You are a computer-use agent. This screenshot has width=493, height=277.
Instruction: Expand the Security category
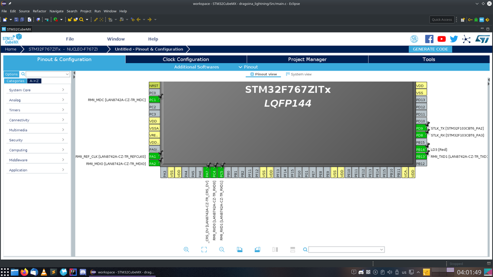37,140
